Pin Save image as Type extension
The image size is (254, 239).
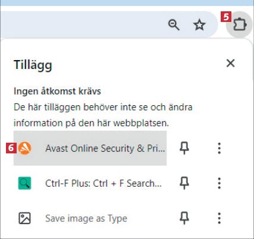click(184, 218)
